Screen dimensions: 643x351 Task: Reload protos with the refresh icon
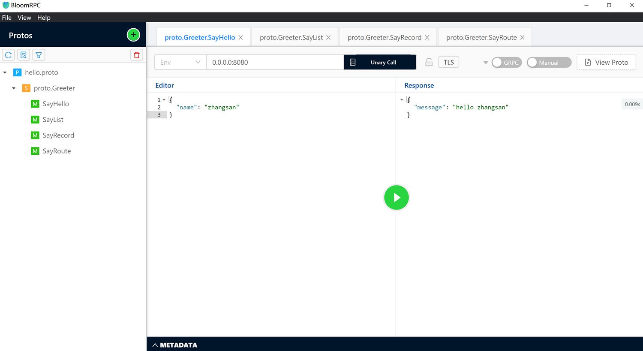point(9,55)
